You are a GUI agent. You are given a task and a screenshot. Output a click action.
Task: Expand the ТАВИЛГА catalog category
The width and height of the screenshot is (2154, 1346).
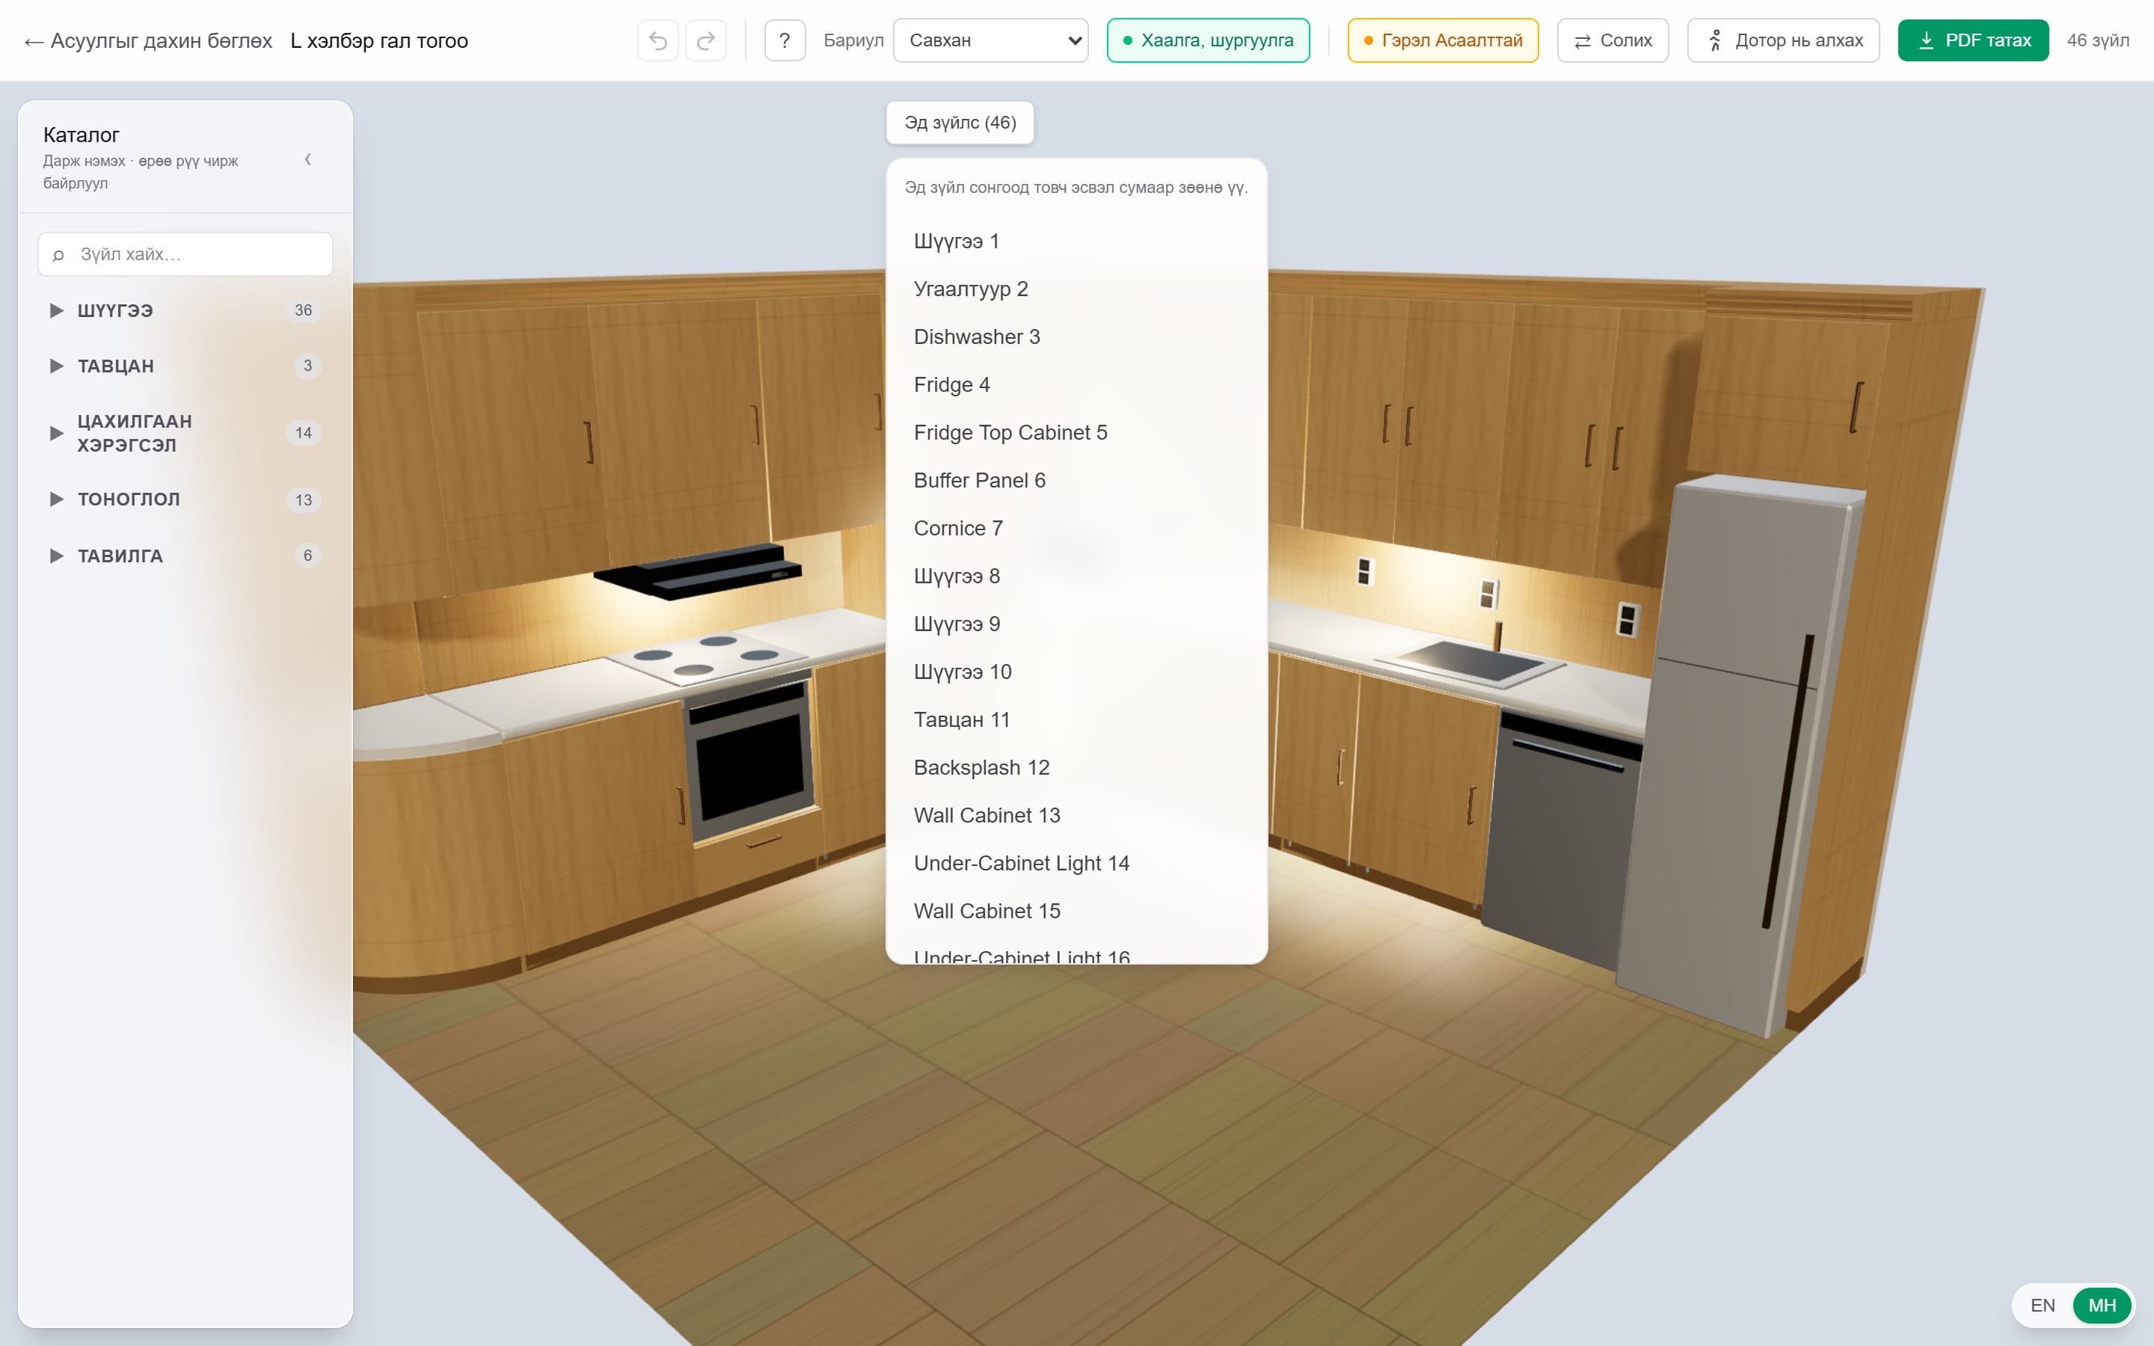click(x=185, y=556)
